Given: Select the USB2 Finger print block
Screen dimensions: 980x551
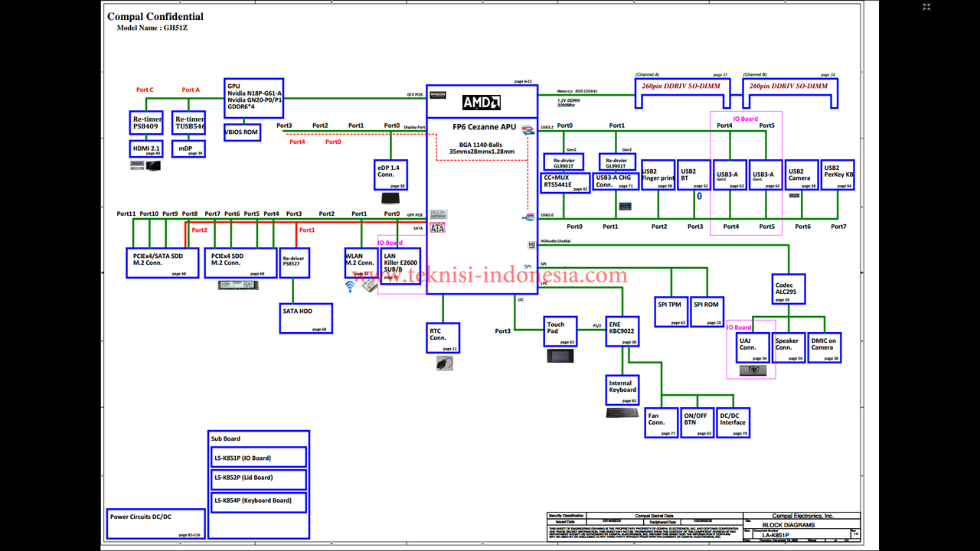Looking at the screenshot, I should (x=658, y=175).
